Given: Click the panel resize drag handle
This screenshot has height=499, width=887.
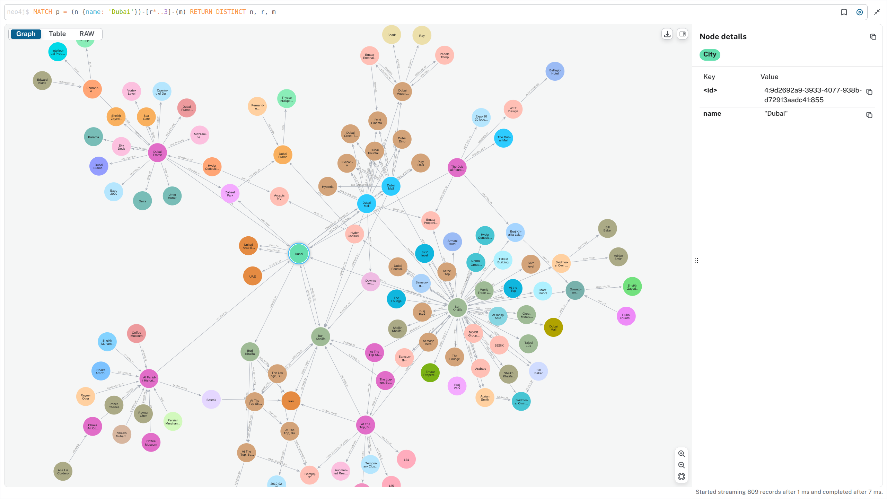Looking at the screenshot, I should (696, 261).
